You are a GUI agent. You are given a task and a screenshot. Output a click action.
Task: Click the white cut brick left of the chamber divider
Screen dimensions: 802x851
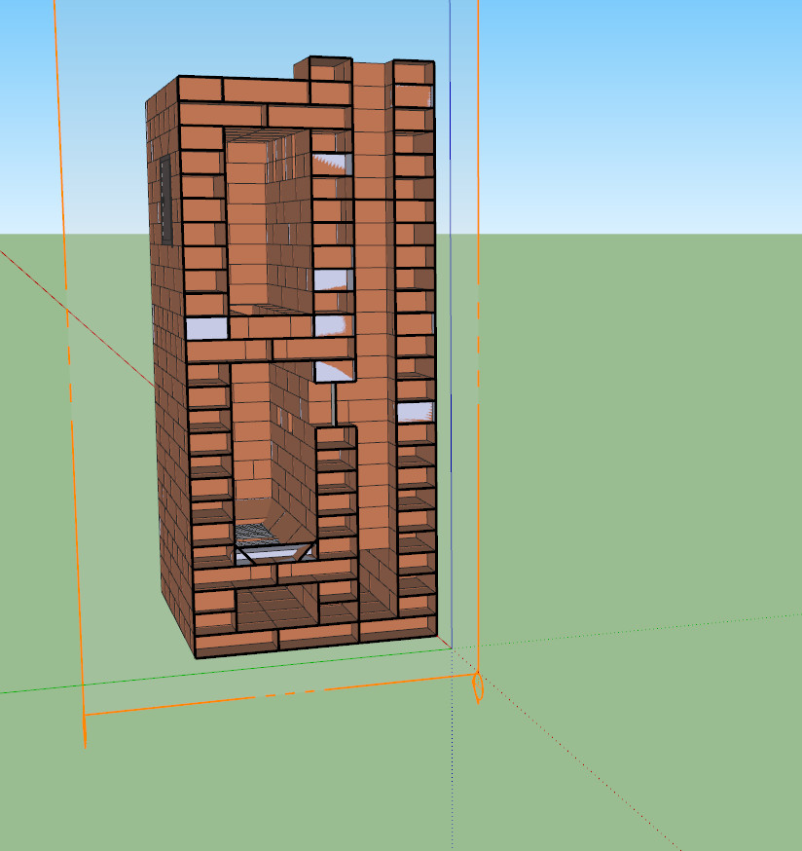click(x=205, y=328)
